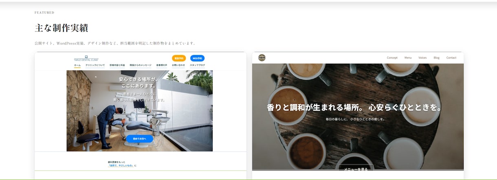Click the 毎日の暮らしに、小さなひとときの癒しを subtext
The width and height of the screenshot is (497, 180).
355,119
